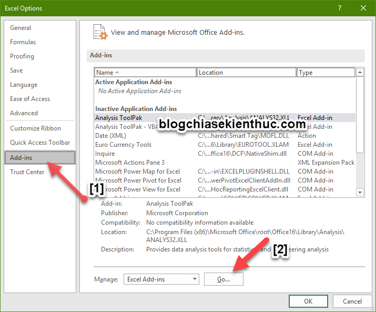Select Microsoft Power Map for Excel
This screenshot has width=376, height=312.
(x=225, y=172)
